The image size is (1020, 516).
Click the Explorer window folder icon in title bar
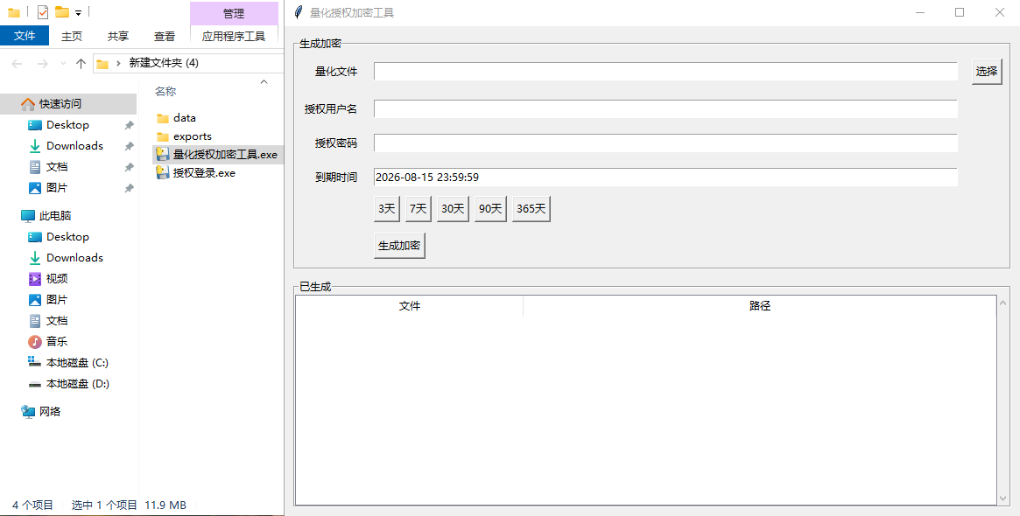(x=14, y=11)
